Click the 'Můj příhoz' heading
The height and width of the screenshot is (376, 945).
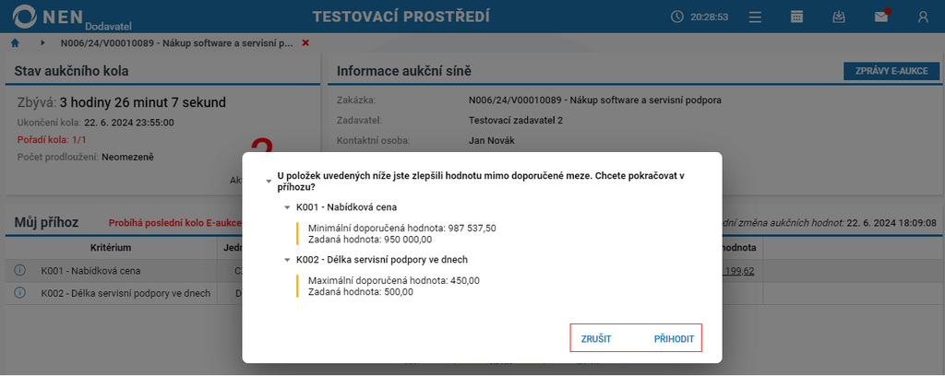[x=46, y=223]
